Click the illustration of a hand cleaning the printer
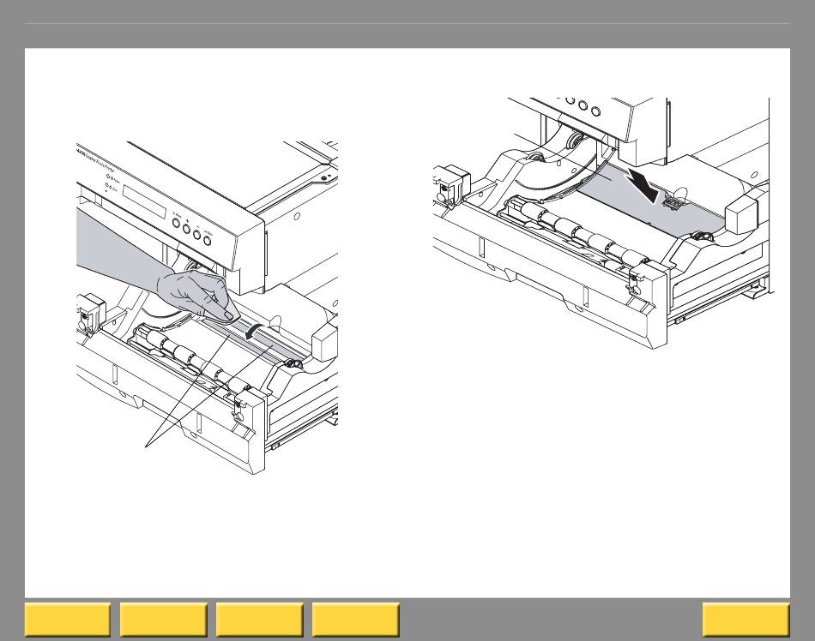The height and width of the screenshot is (641, 815). pos(208,308)
